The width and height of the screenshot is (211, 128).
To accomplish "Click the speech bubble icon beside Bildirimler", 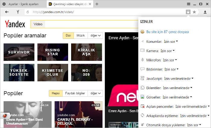I will (142, 69).
